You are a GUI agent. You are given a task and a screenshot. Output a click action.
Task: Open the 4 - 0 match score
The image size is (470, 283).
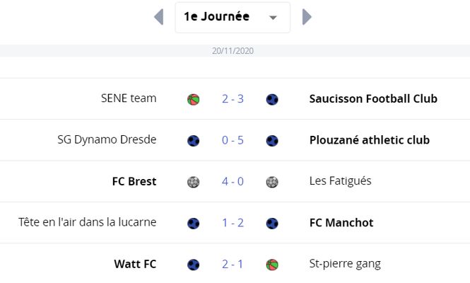[x=233, y=181]
